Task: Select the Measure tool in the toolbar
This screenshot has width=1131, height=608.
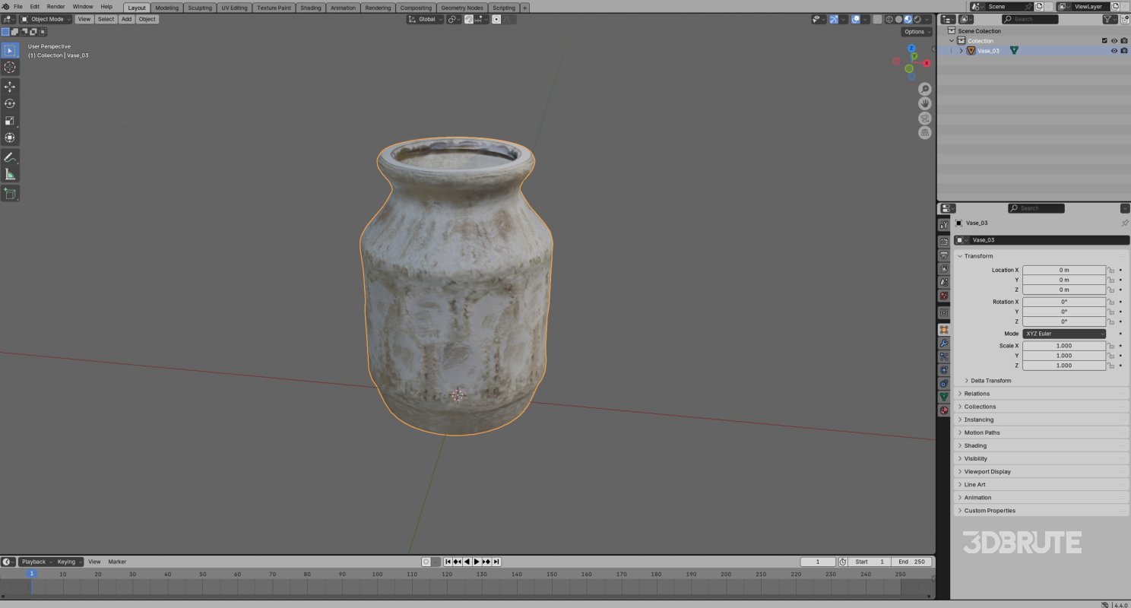Action: (10, 173)
